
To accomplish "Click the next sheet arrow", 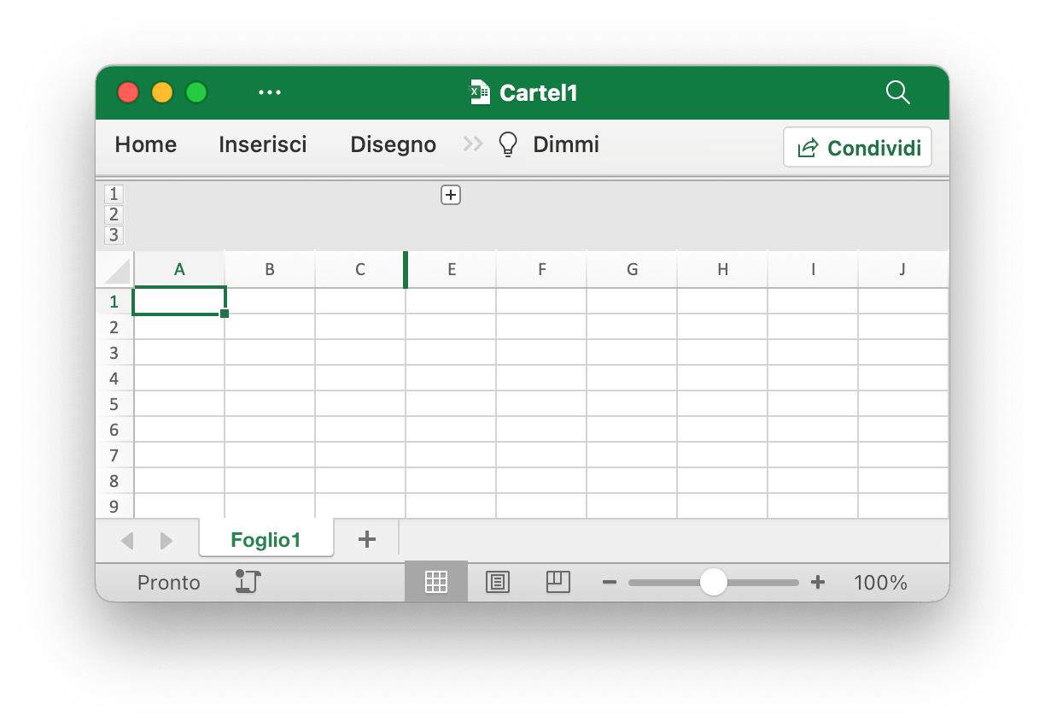I will tap(166, 540).
